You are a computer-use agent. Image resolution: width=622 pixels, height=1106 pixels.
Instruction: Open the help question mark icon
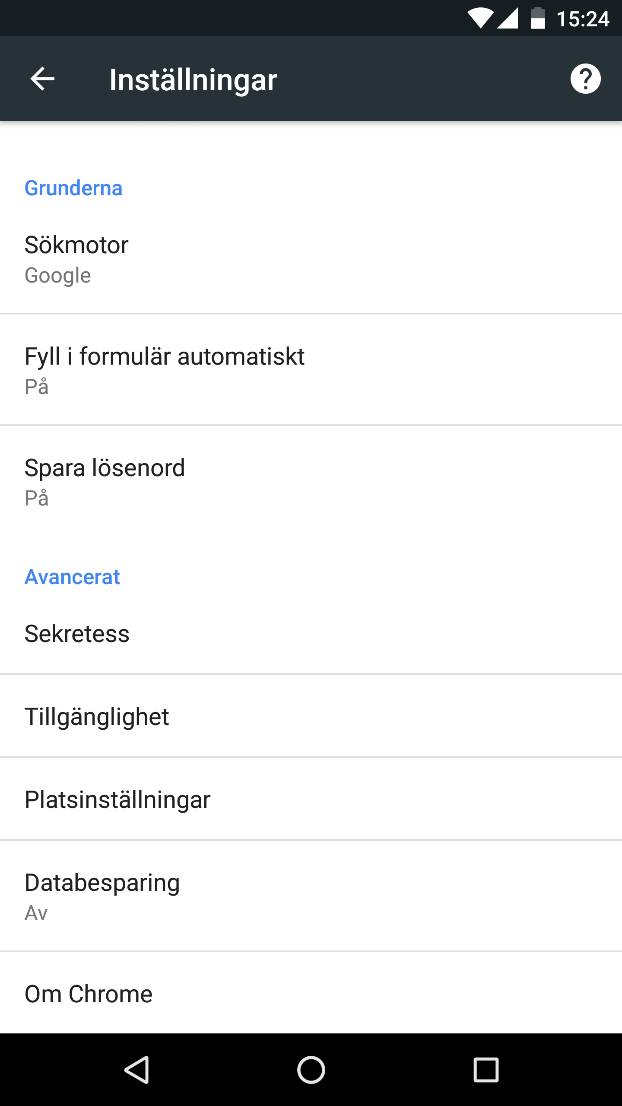point(585,79)
